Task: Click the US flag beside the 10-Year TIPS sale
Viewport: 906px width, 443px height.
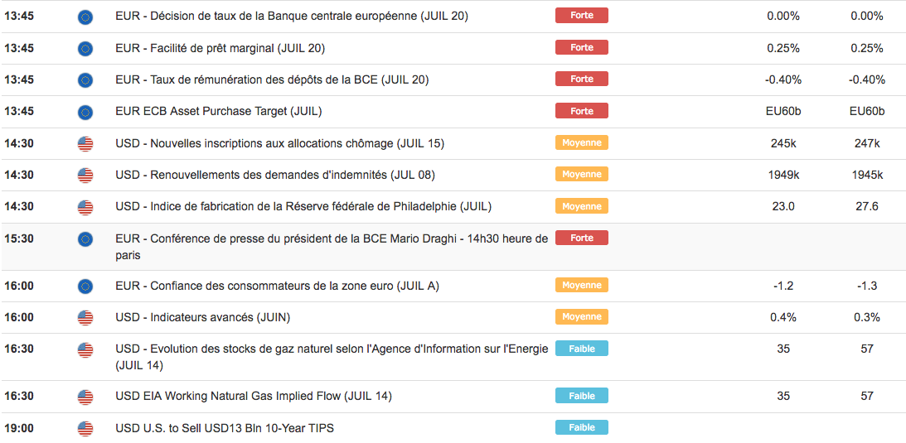Action: [85, 429]
